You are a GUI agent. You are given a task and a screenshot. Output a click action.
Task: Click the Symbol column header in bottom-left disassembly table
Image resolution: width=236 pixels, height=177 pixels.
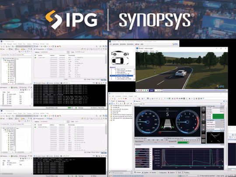40,125
